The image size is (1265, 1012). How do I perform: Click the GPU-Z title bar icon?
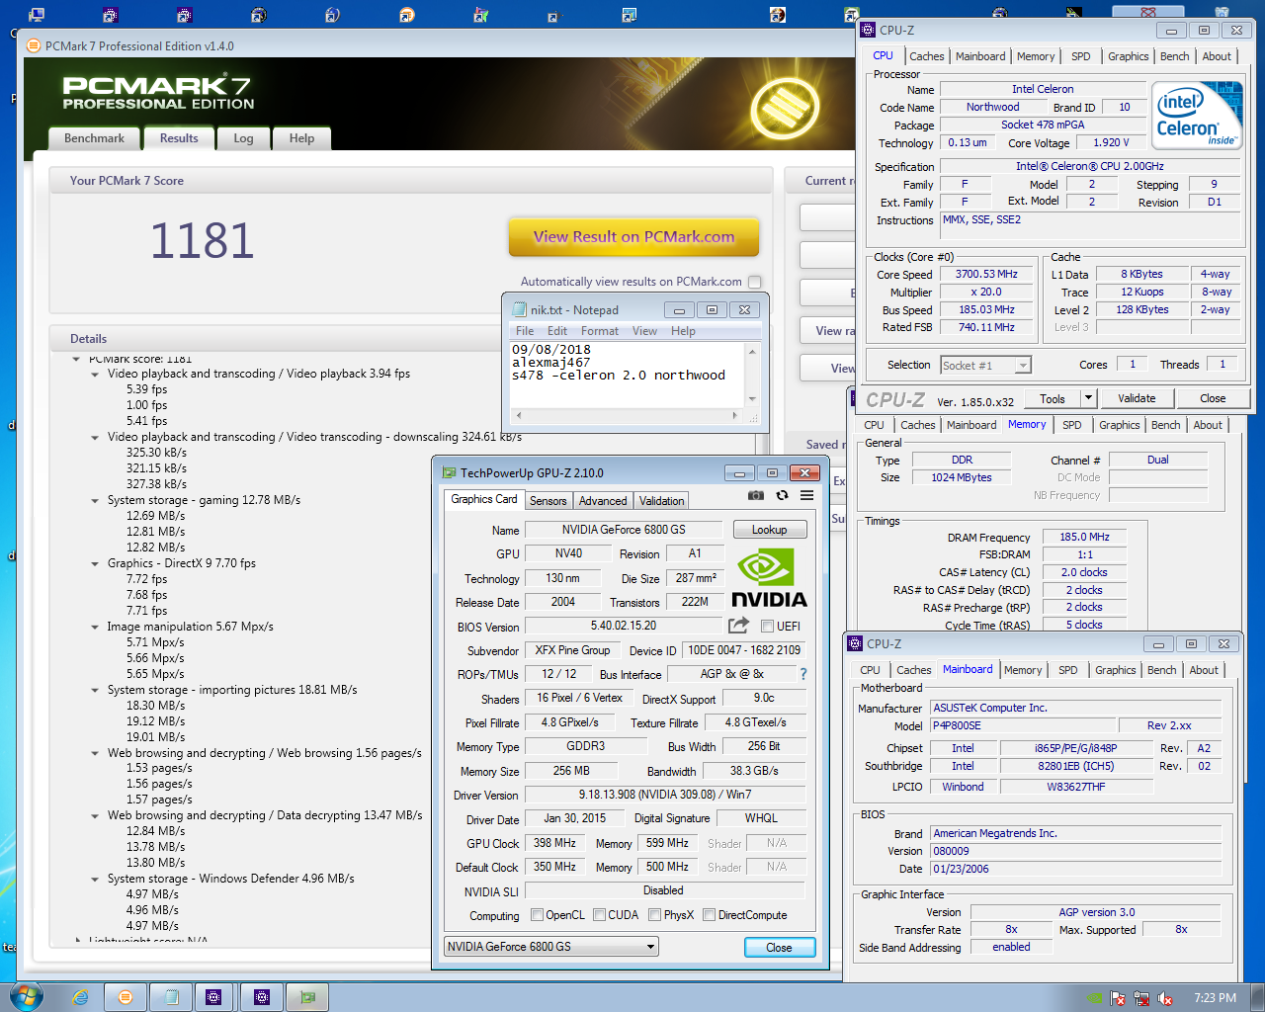tap(449, 472)
